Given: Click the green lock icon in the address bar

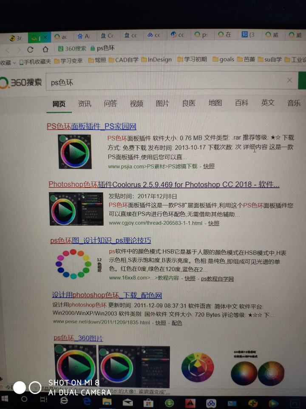Looking at the screenshot, I should pos(92,48).
